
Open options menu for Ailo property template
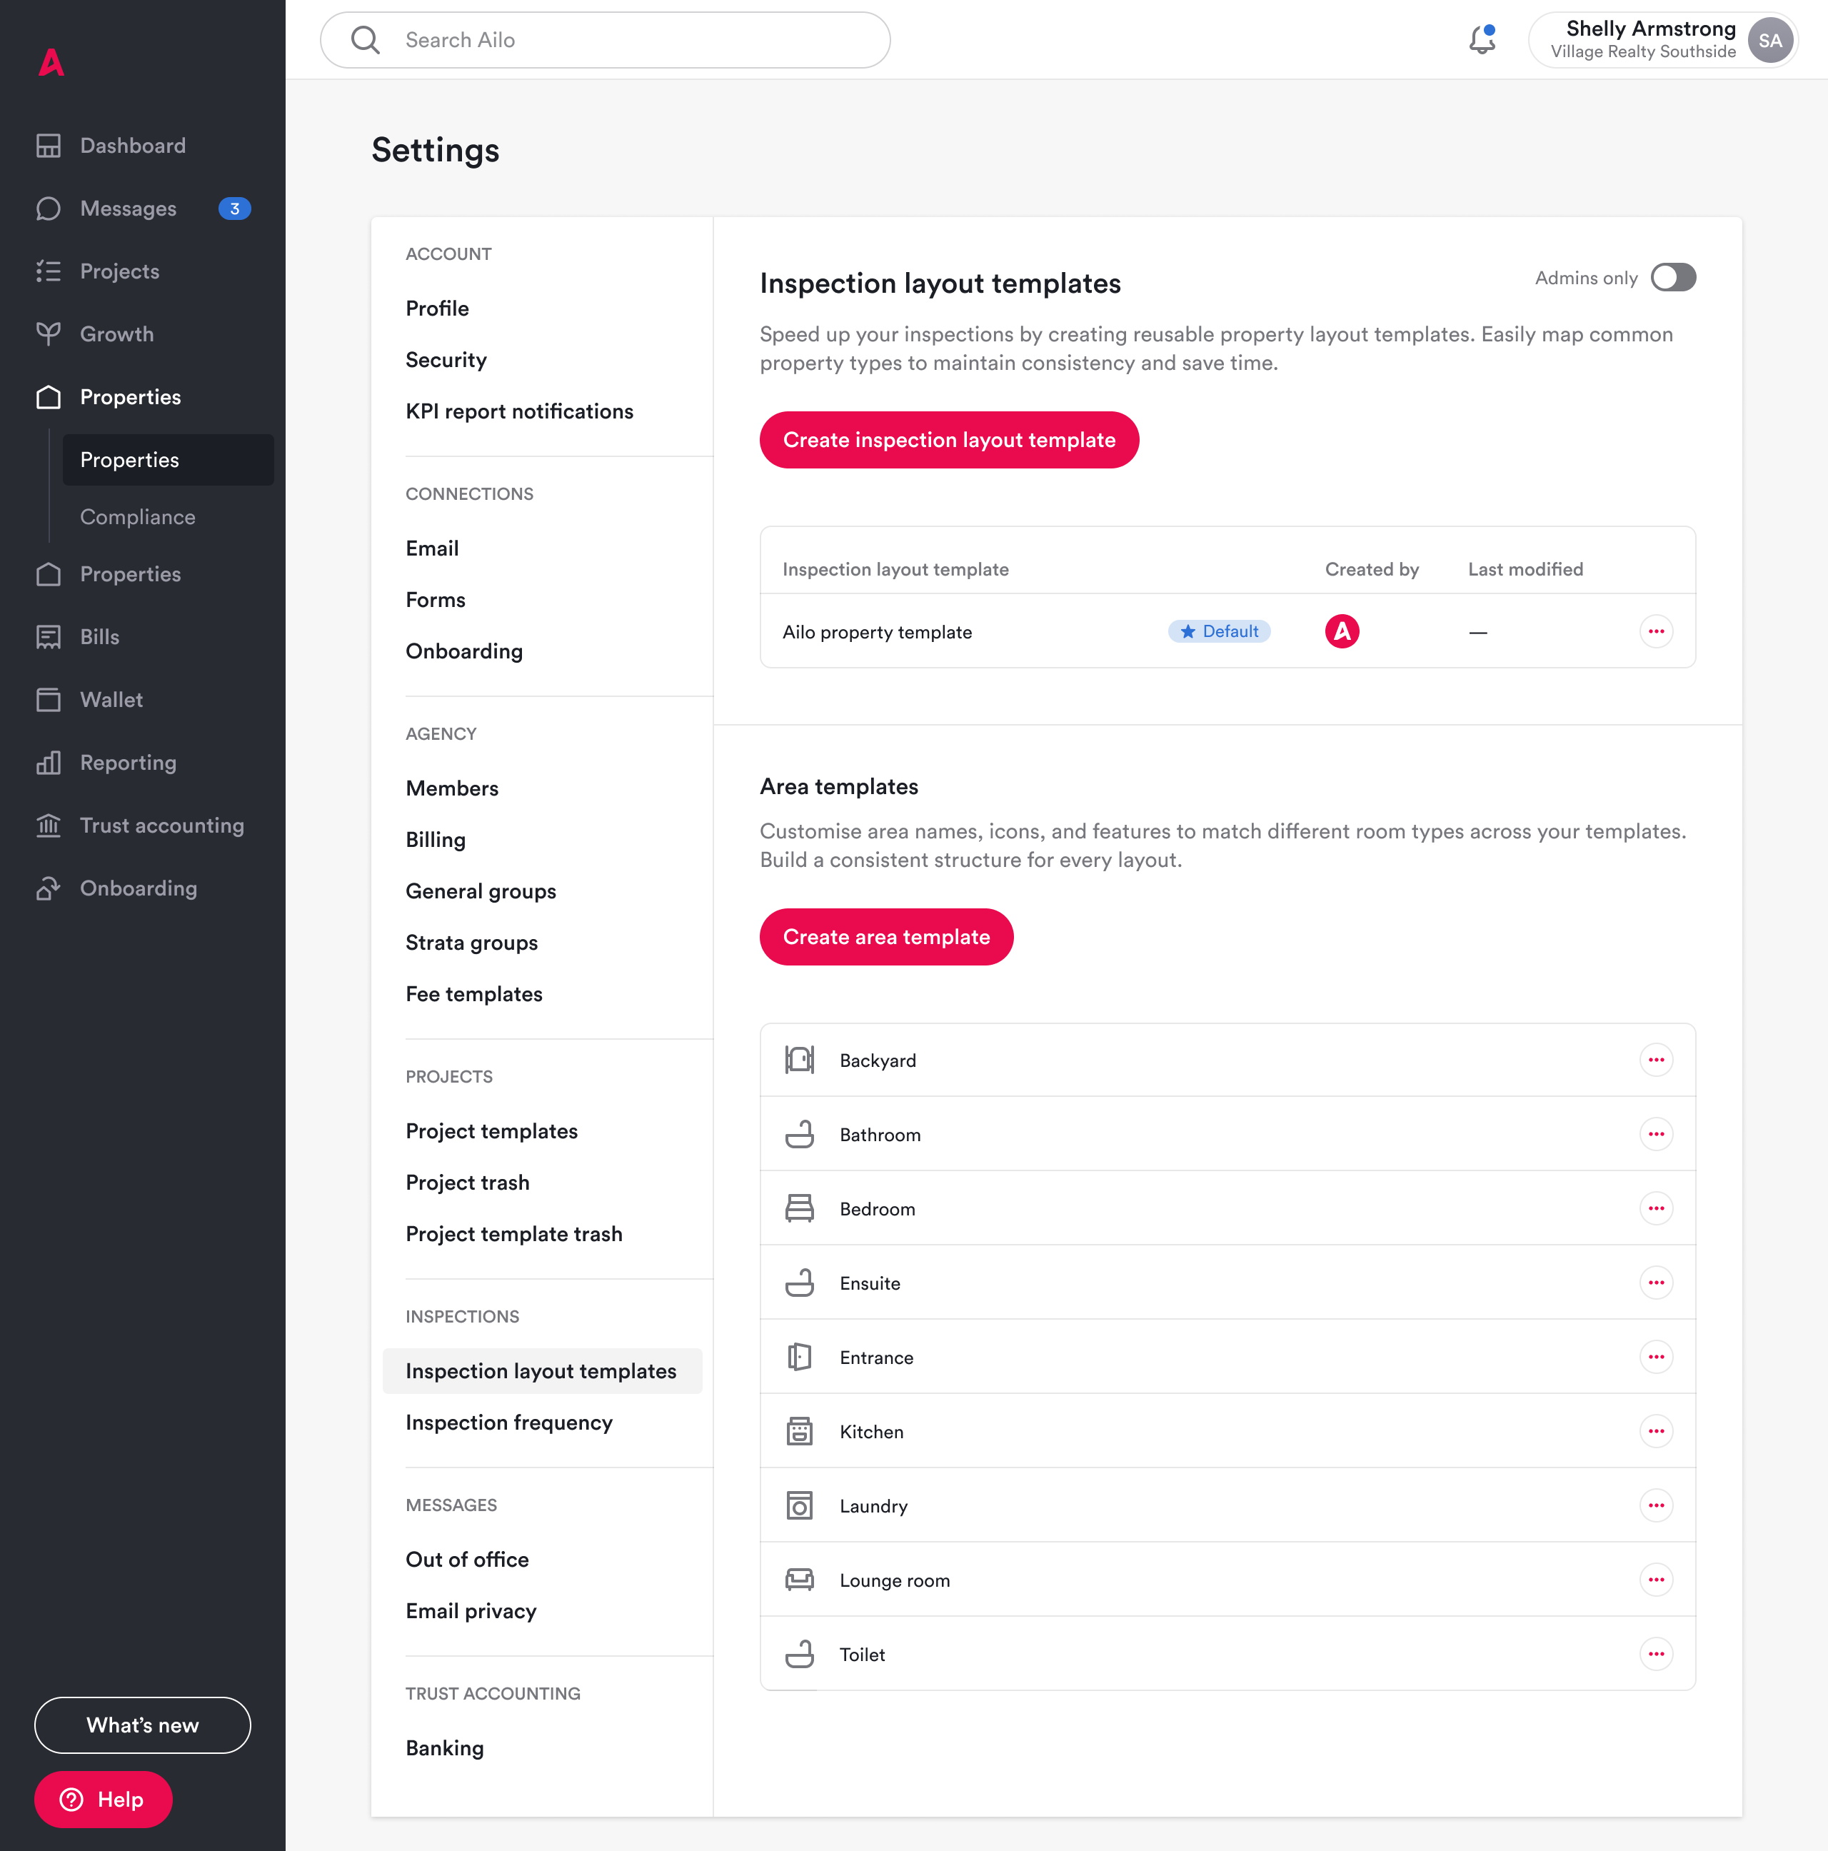[x=1655, y=631]
